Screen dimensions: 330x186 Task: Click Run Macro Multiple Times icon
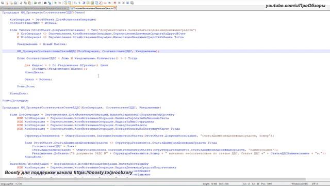pyautogui.click(x=127, y=3)
